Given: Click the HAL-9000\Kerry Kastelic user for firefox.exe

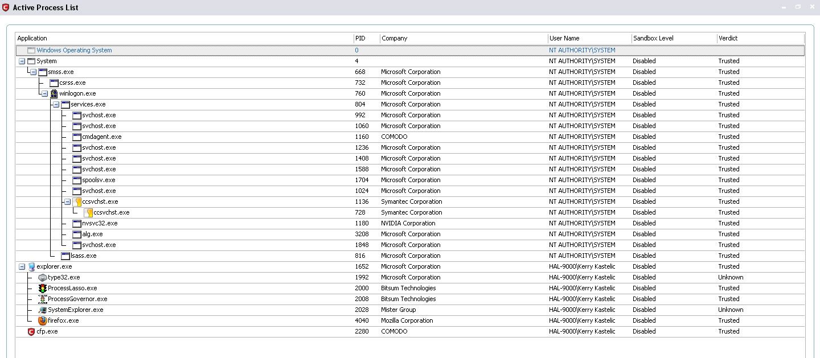Looking at the screenshot, I should click(x=582, y=320).
